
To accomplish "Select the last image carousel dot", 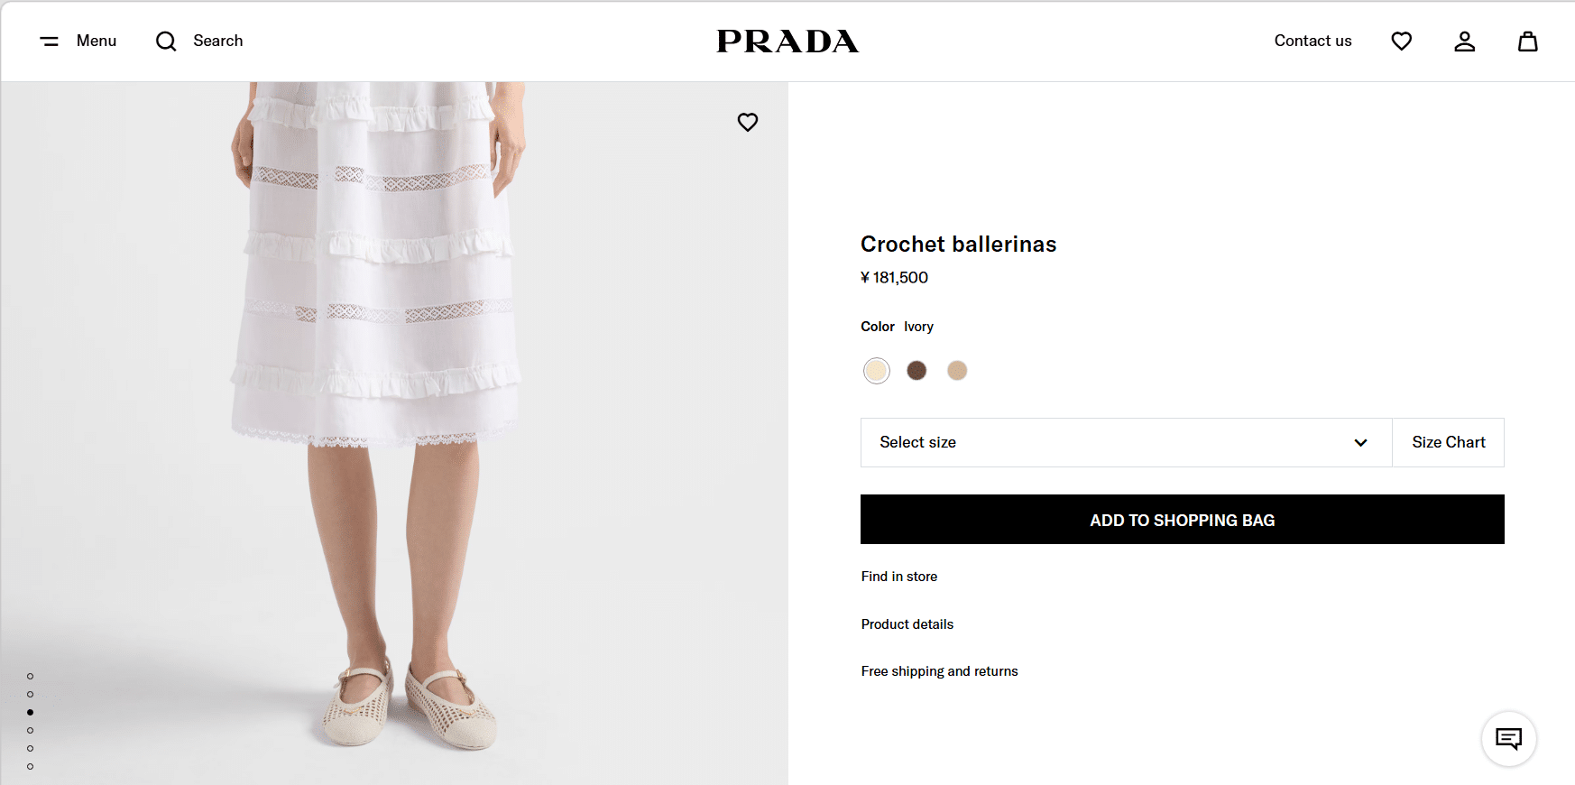I will (x=31, y=766).
